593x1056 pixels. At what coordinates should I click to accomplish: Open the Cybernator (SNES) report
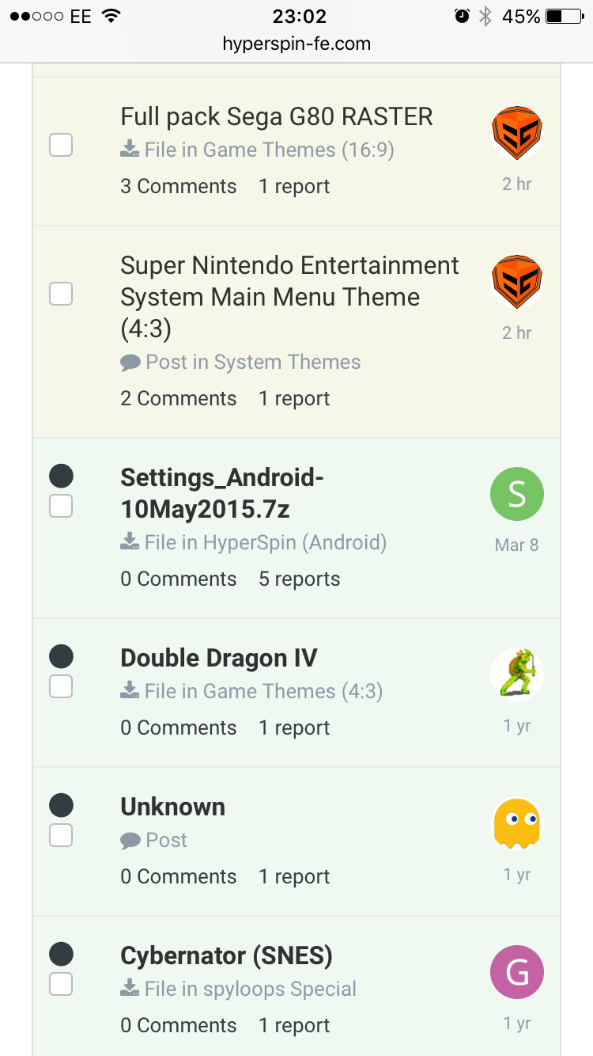click(x=294, y=1025)
